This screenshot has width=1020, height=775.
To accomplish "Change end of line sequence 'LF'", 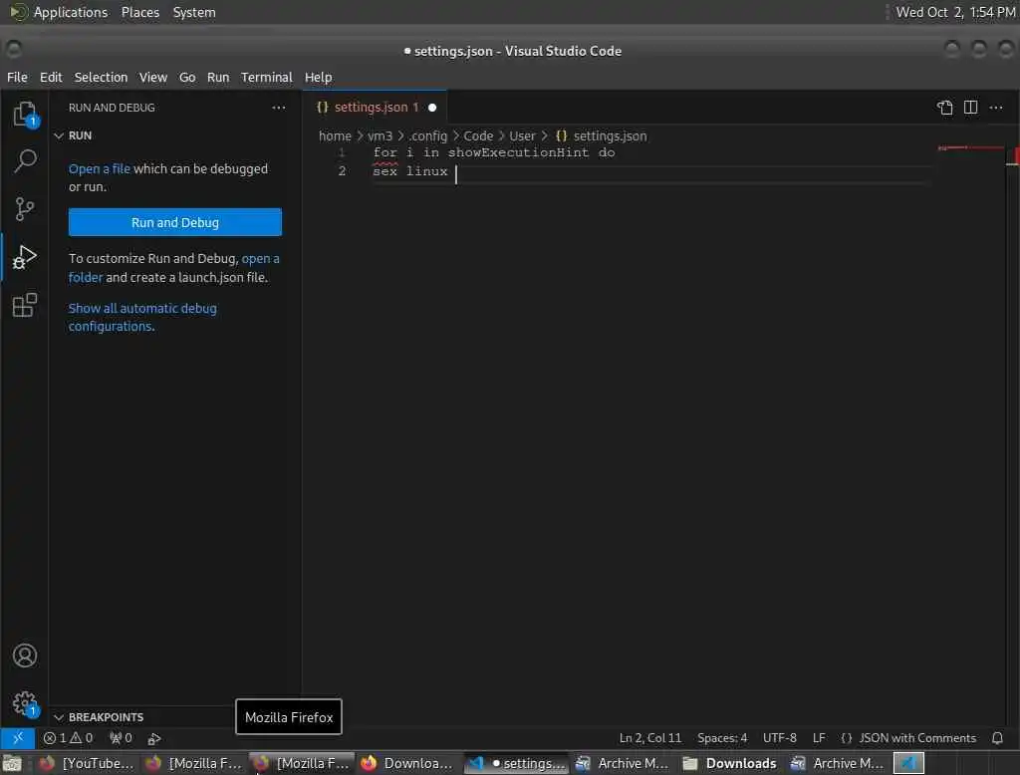I will [819, 738].
